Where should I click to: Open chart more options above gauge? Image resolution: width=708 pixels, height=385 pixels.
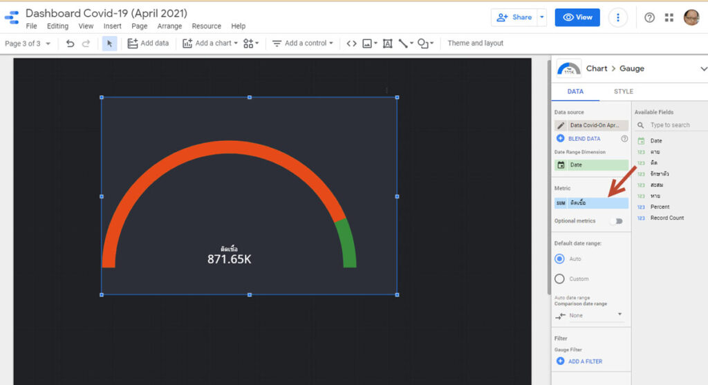point(386,91)
